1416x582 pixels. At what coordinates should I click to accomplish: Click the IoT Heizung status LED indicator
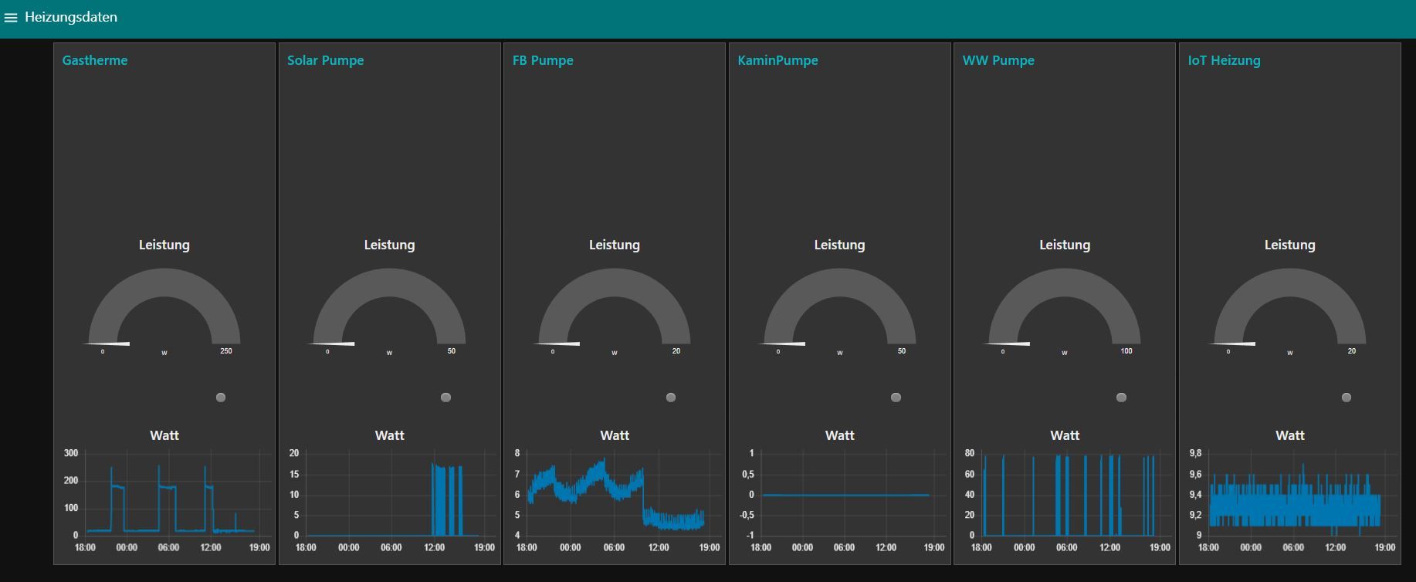(1347, 398)
